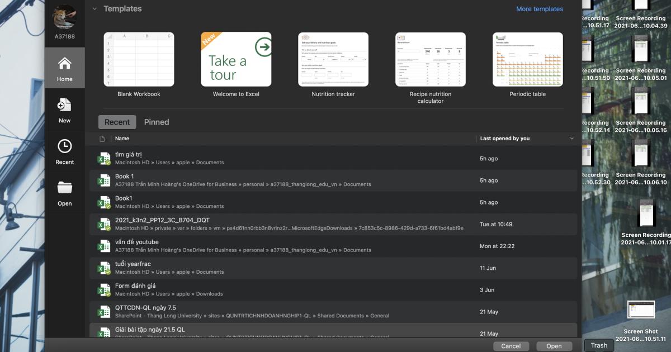Click the 11 Jun date entry
Viewport: 671px width, 352px height.
click(488, 268)
